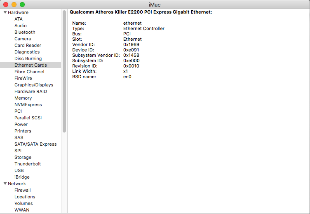The width and height of the screenshot is (310, 214).
Task: Open the Bluetooth hardware entry
Action: click(x=25, y=32)
